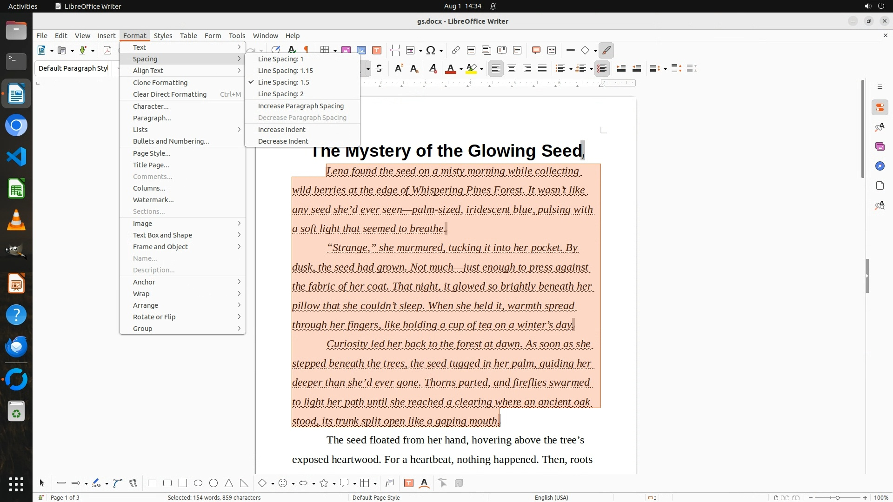Image resolution: width=893 pixels, height=502 pixels.
Task: Select the Ellipse shape in drawing toolbar
Action: (x=198, y=483)
